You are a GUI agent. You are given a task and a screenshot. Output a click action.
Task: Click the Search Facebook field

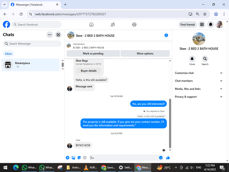37,24
